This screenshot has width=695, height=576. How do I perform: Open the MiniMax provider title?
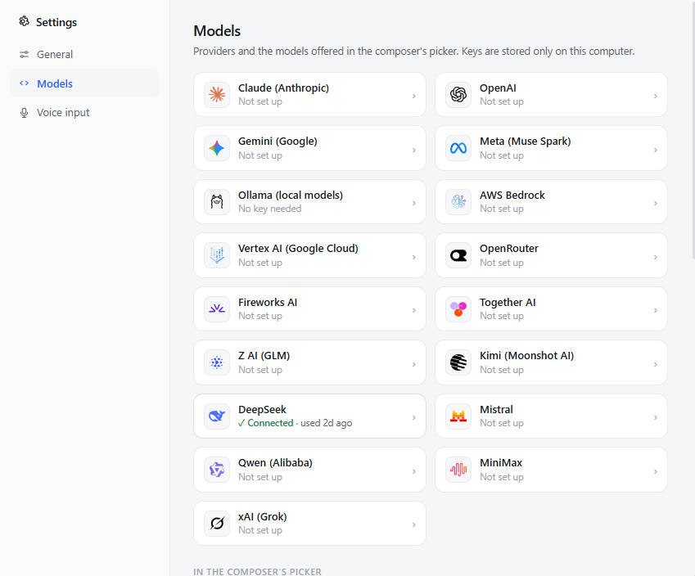tap(501, 462)
